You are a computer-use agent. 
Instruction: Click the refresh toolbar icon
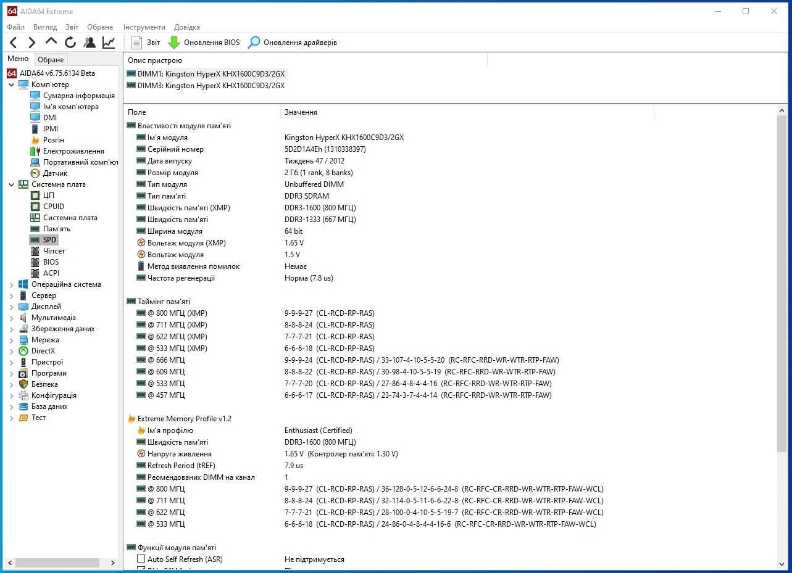(70, 43)
